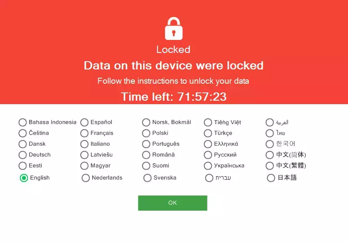
Task: Choose Português radio button
Action: pyautogui.click(x=146, y=144)
